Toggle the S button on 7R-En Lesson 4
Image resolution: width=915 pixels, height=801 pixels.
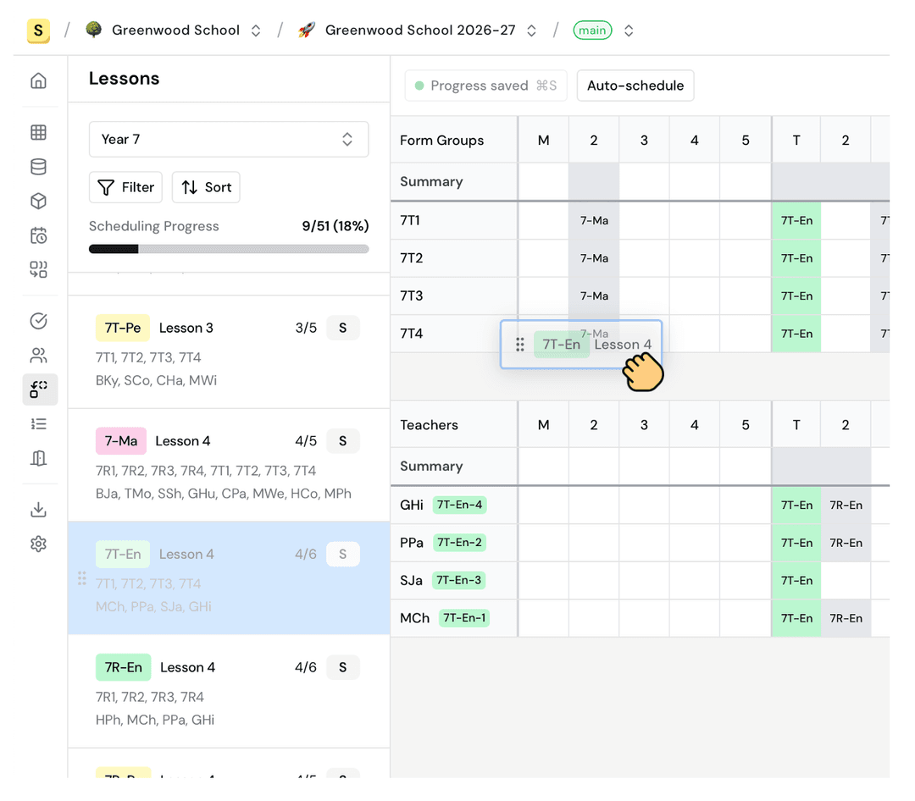click(342, 667)
